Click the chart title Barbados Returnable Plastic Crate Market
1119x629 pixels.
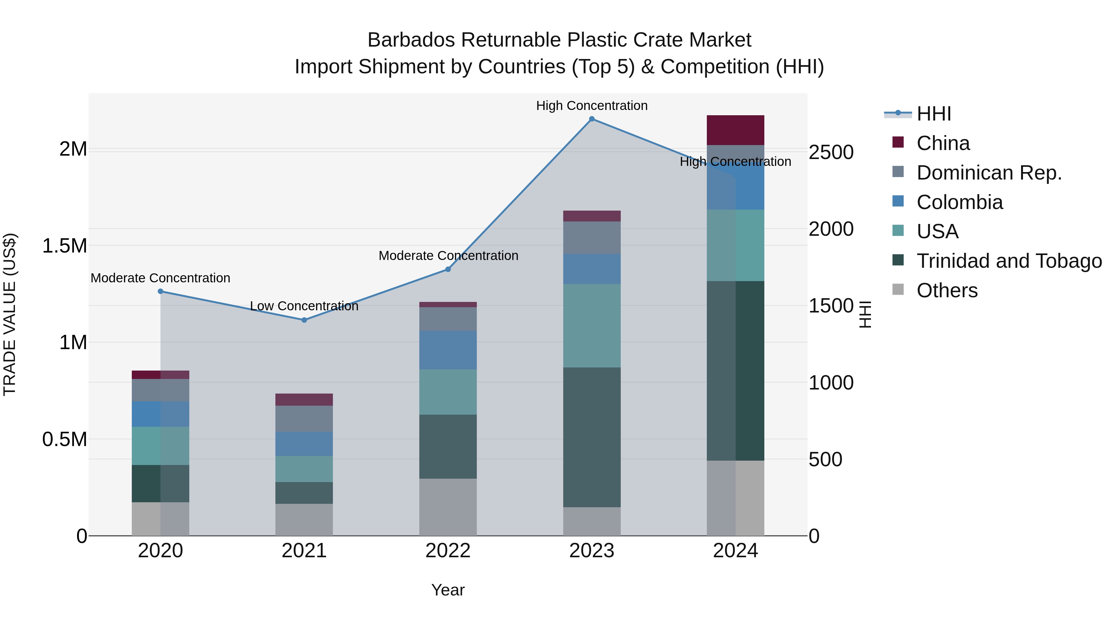(x=559, y=40)
